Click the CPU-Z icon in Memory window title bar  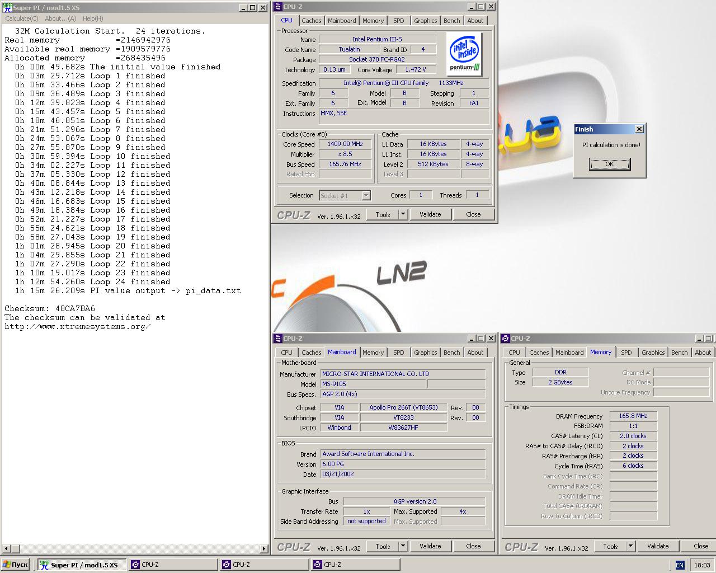pyautogui.click(x=506, y=339)
